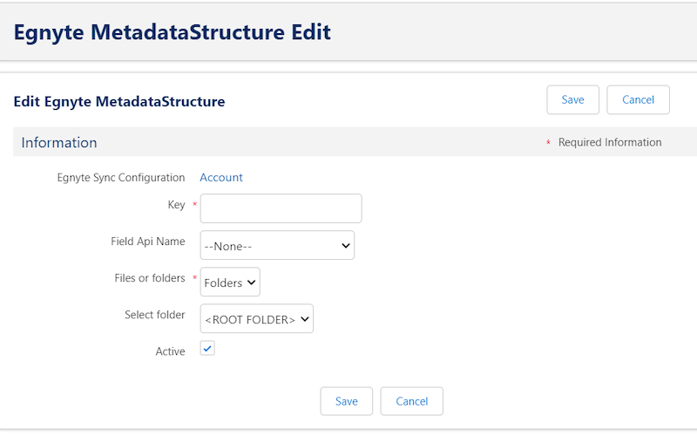Click the chevron arrow beside ROOT FOLDER
The width and height of the screenshot is (697, 436).
click(304, 319)
